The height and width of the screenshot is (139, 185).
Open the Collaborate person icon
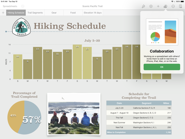pos(166,6)
